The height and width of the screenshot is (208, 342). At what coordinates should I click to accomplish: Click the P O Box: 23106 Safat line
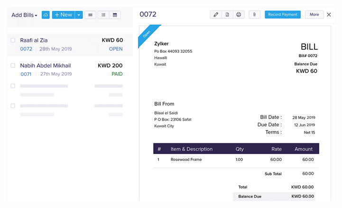pyautogui.click(x=173, y=120)
